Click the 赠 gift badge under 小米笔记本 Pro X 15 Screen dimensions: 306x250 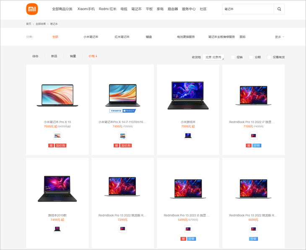coord(51,145)
